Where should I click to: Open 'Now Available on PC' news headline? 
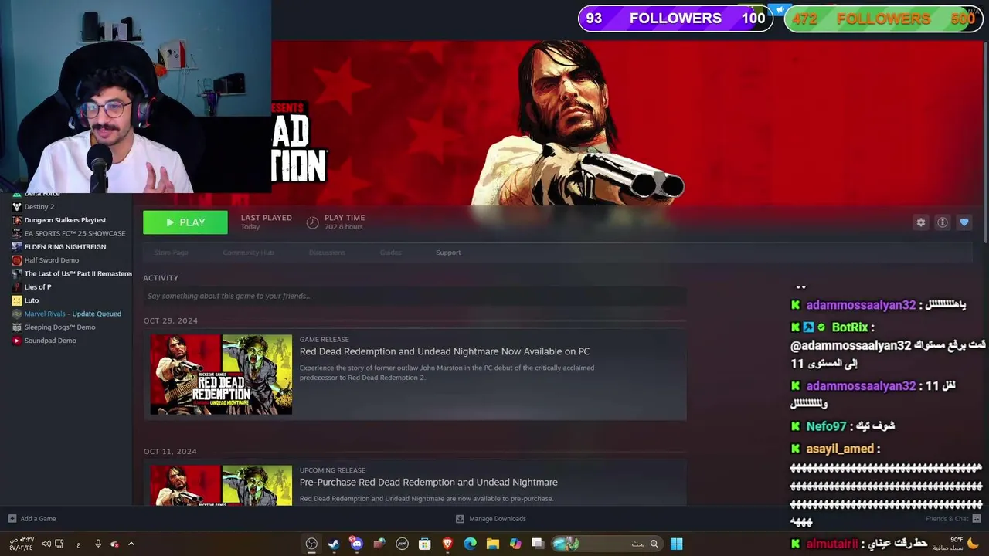(x=444, y=351)
